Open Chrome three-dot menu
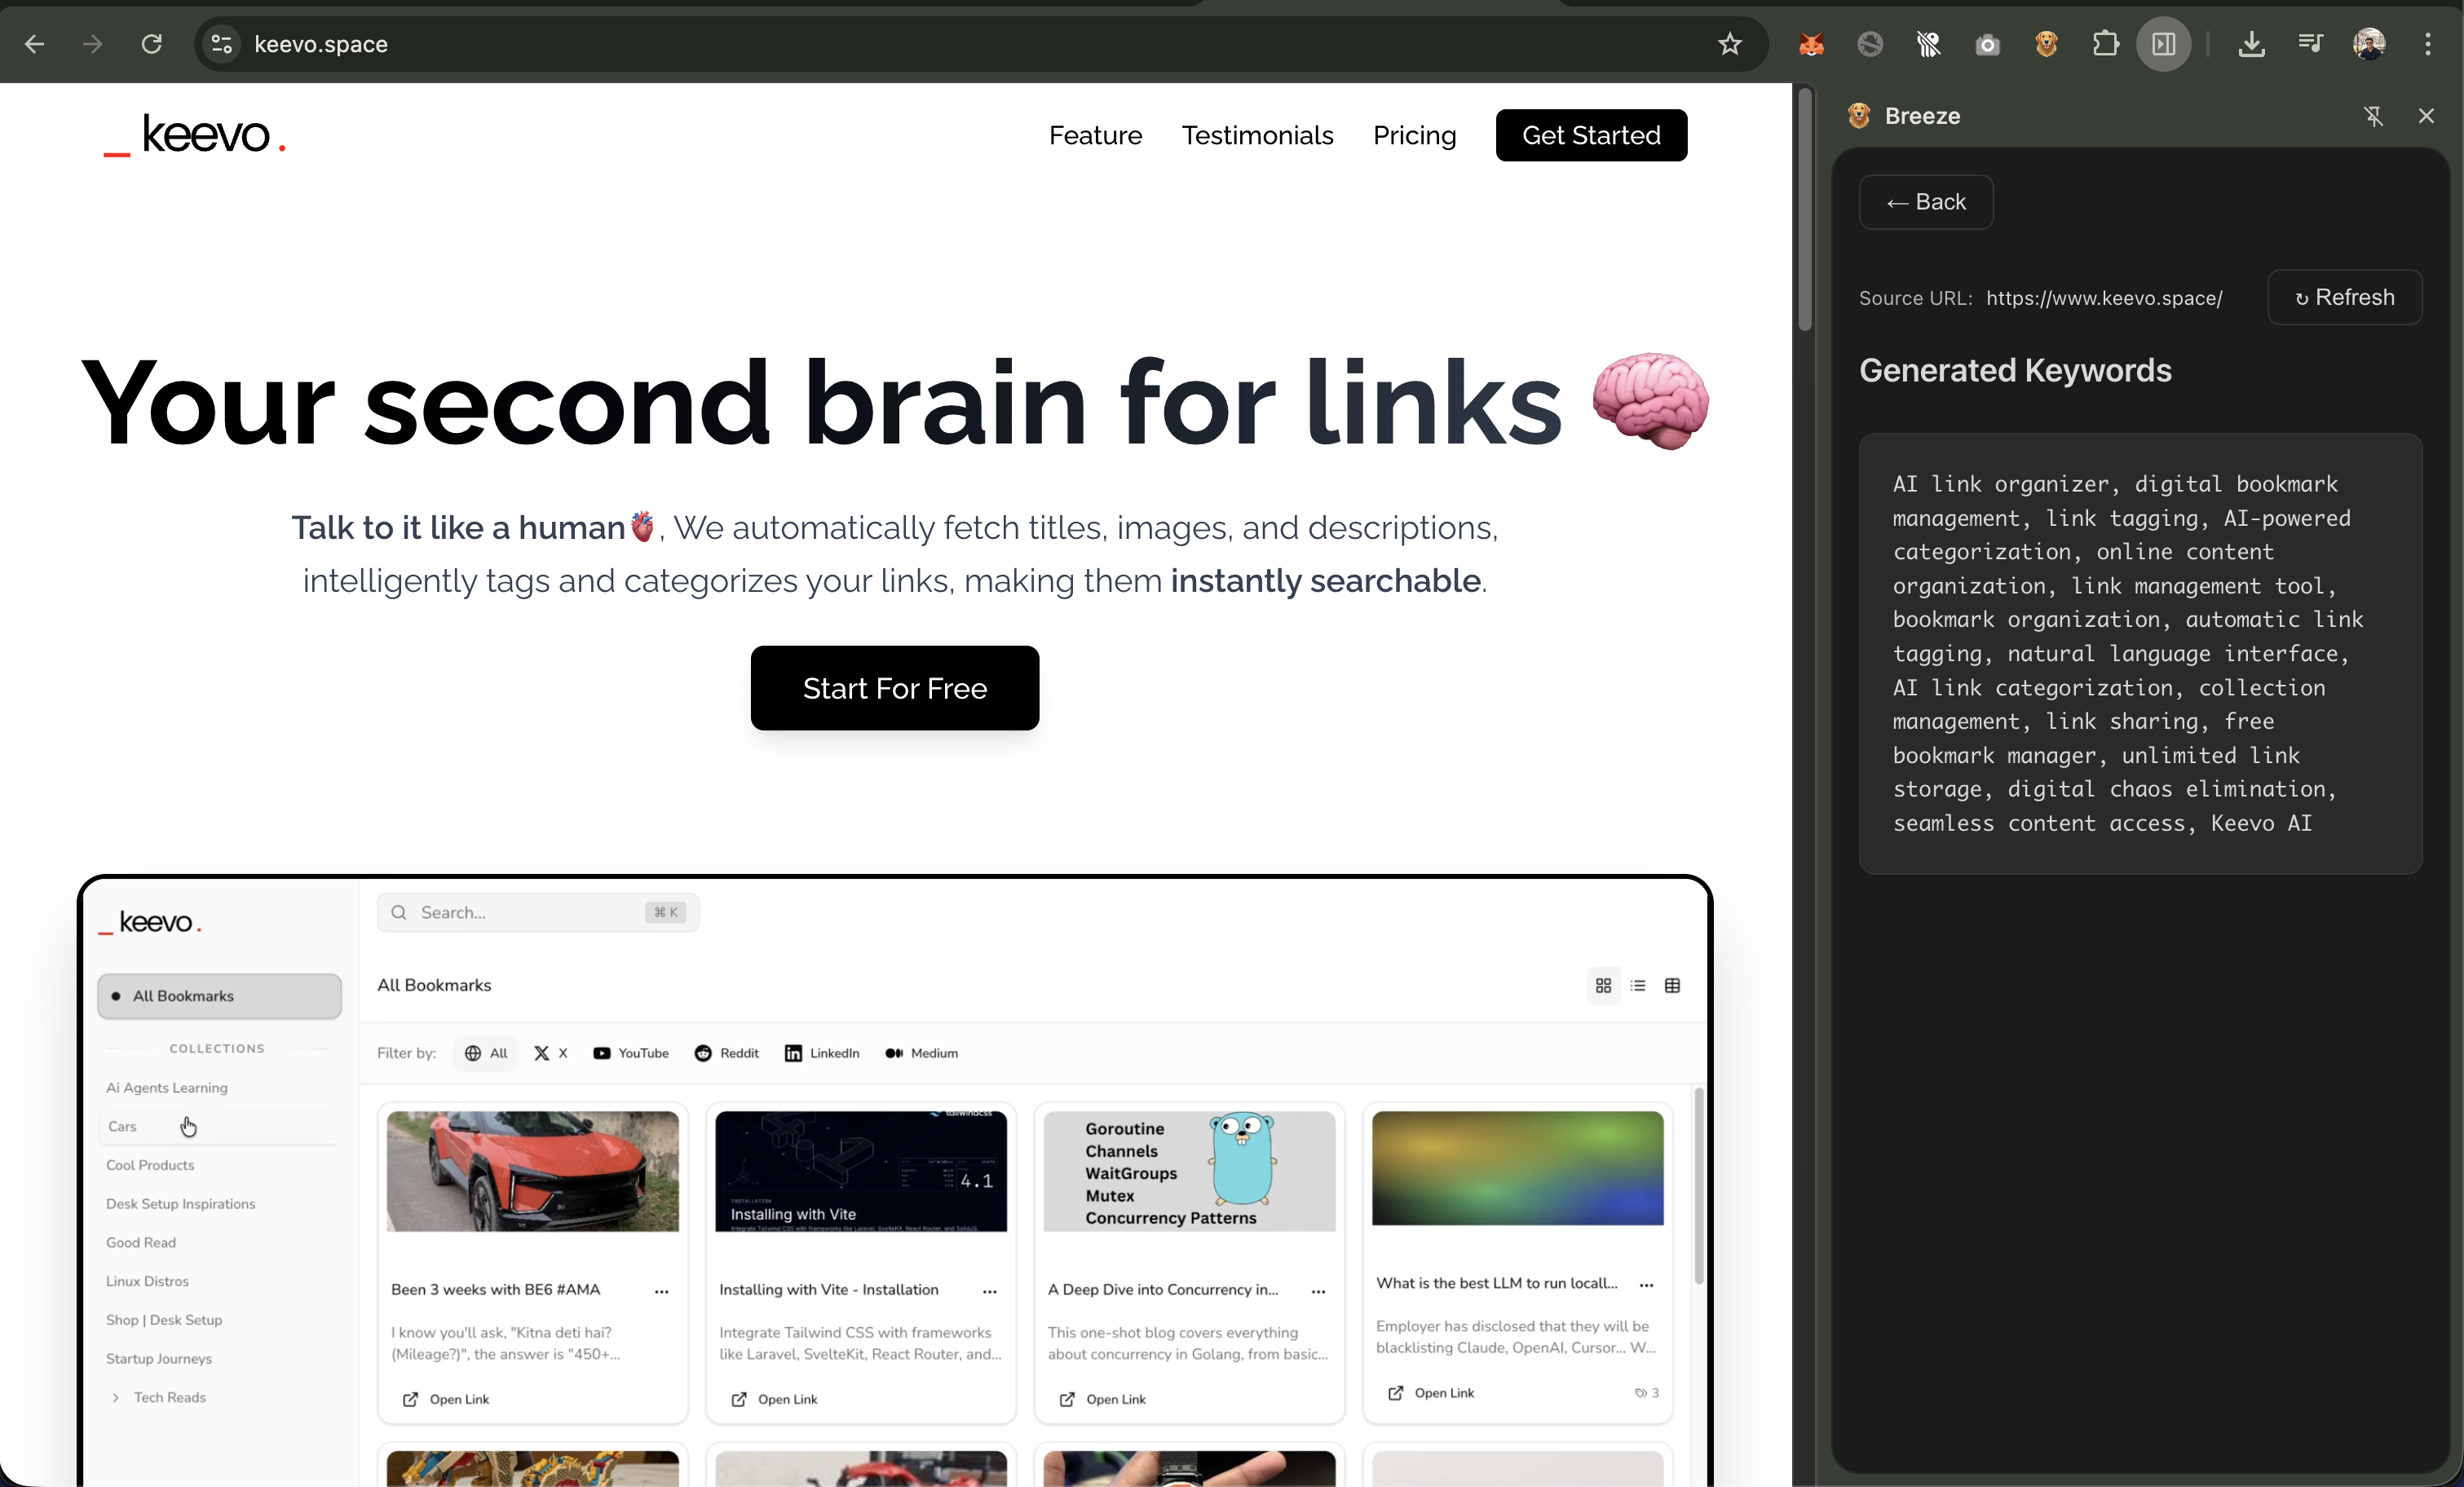The width and height of the screenshot is (2464, 1487). click(2427, 44)
